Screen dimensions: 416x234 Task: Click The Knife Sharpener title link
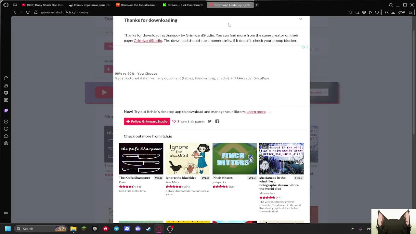click(x=135, y=178)
